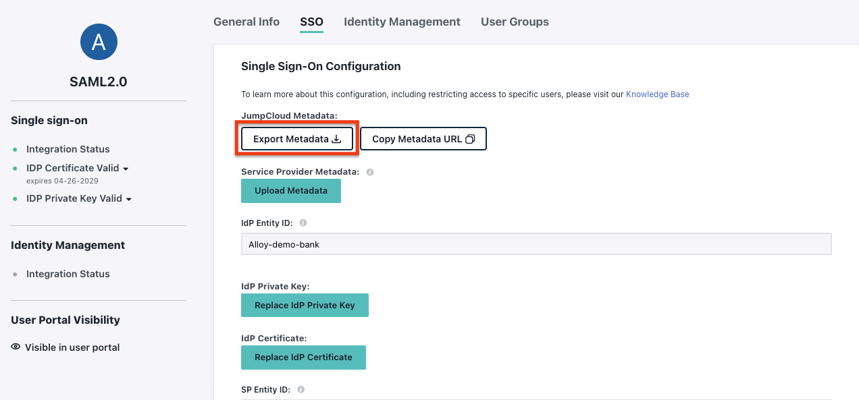Click the Upload Metadata button
Screen dimensions: 859x400
pos(291,191)
